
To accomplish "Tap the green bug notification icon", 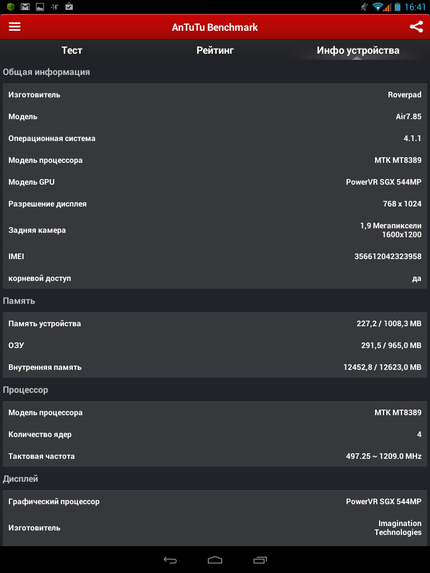I will [x=10, y=7].
